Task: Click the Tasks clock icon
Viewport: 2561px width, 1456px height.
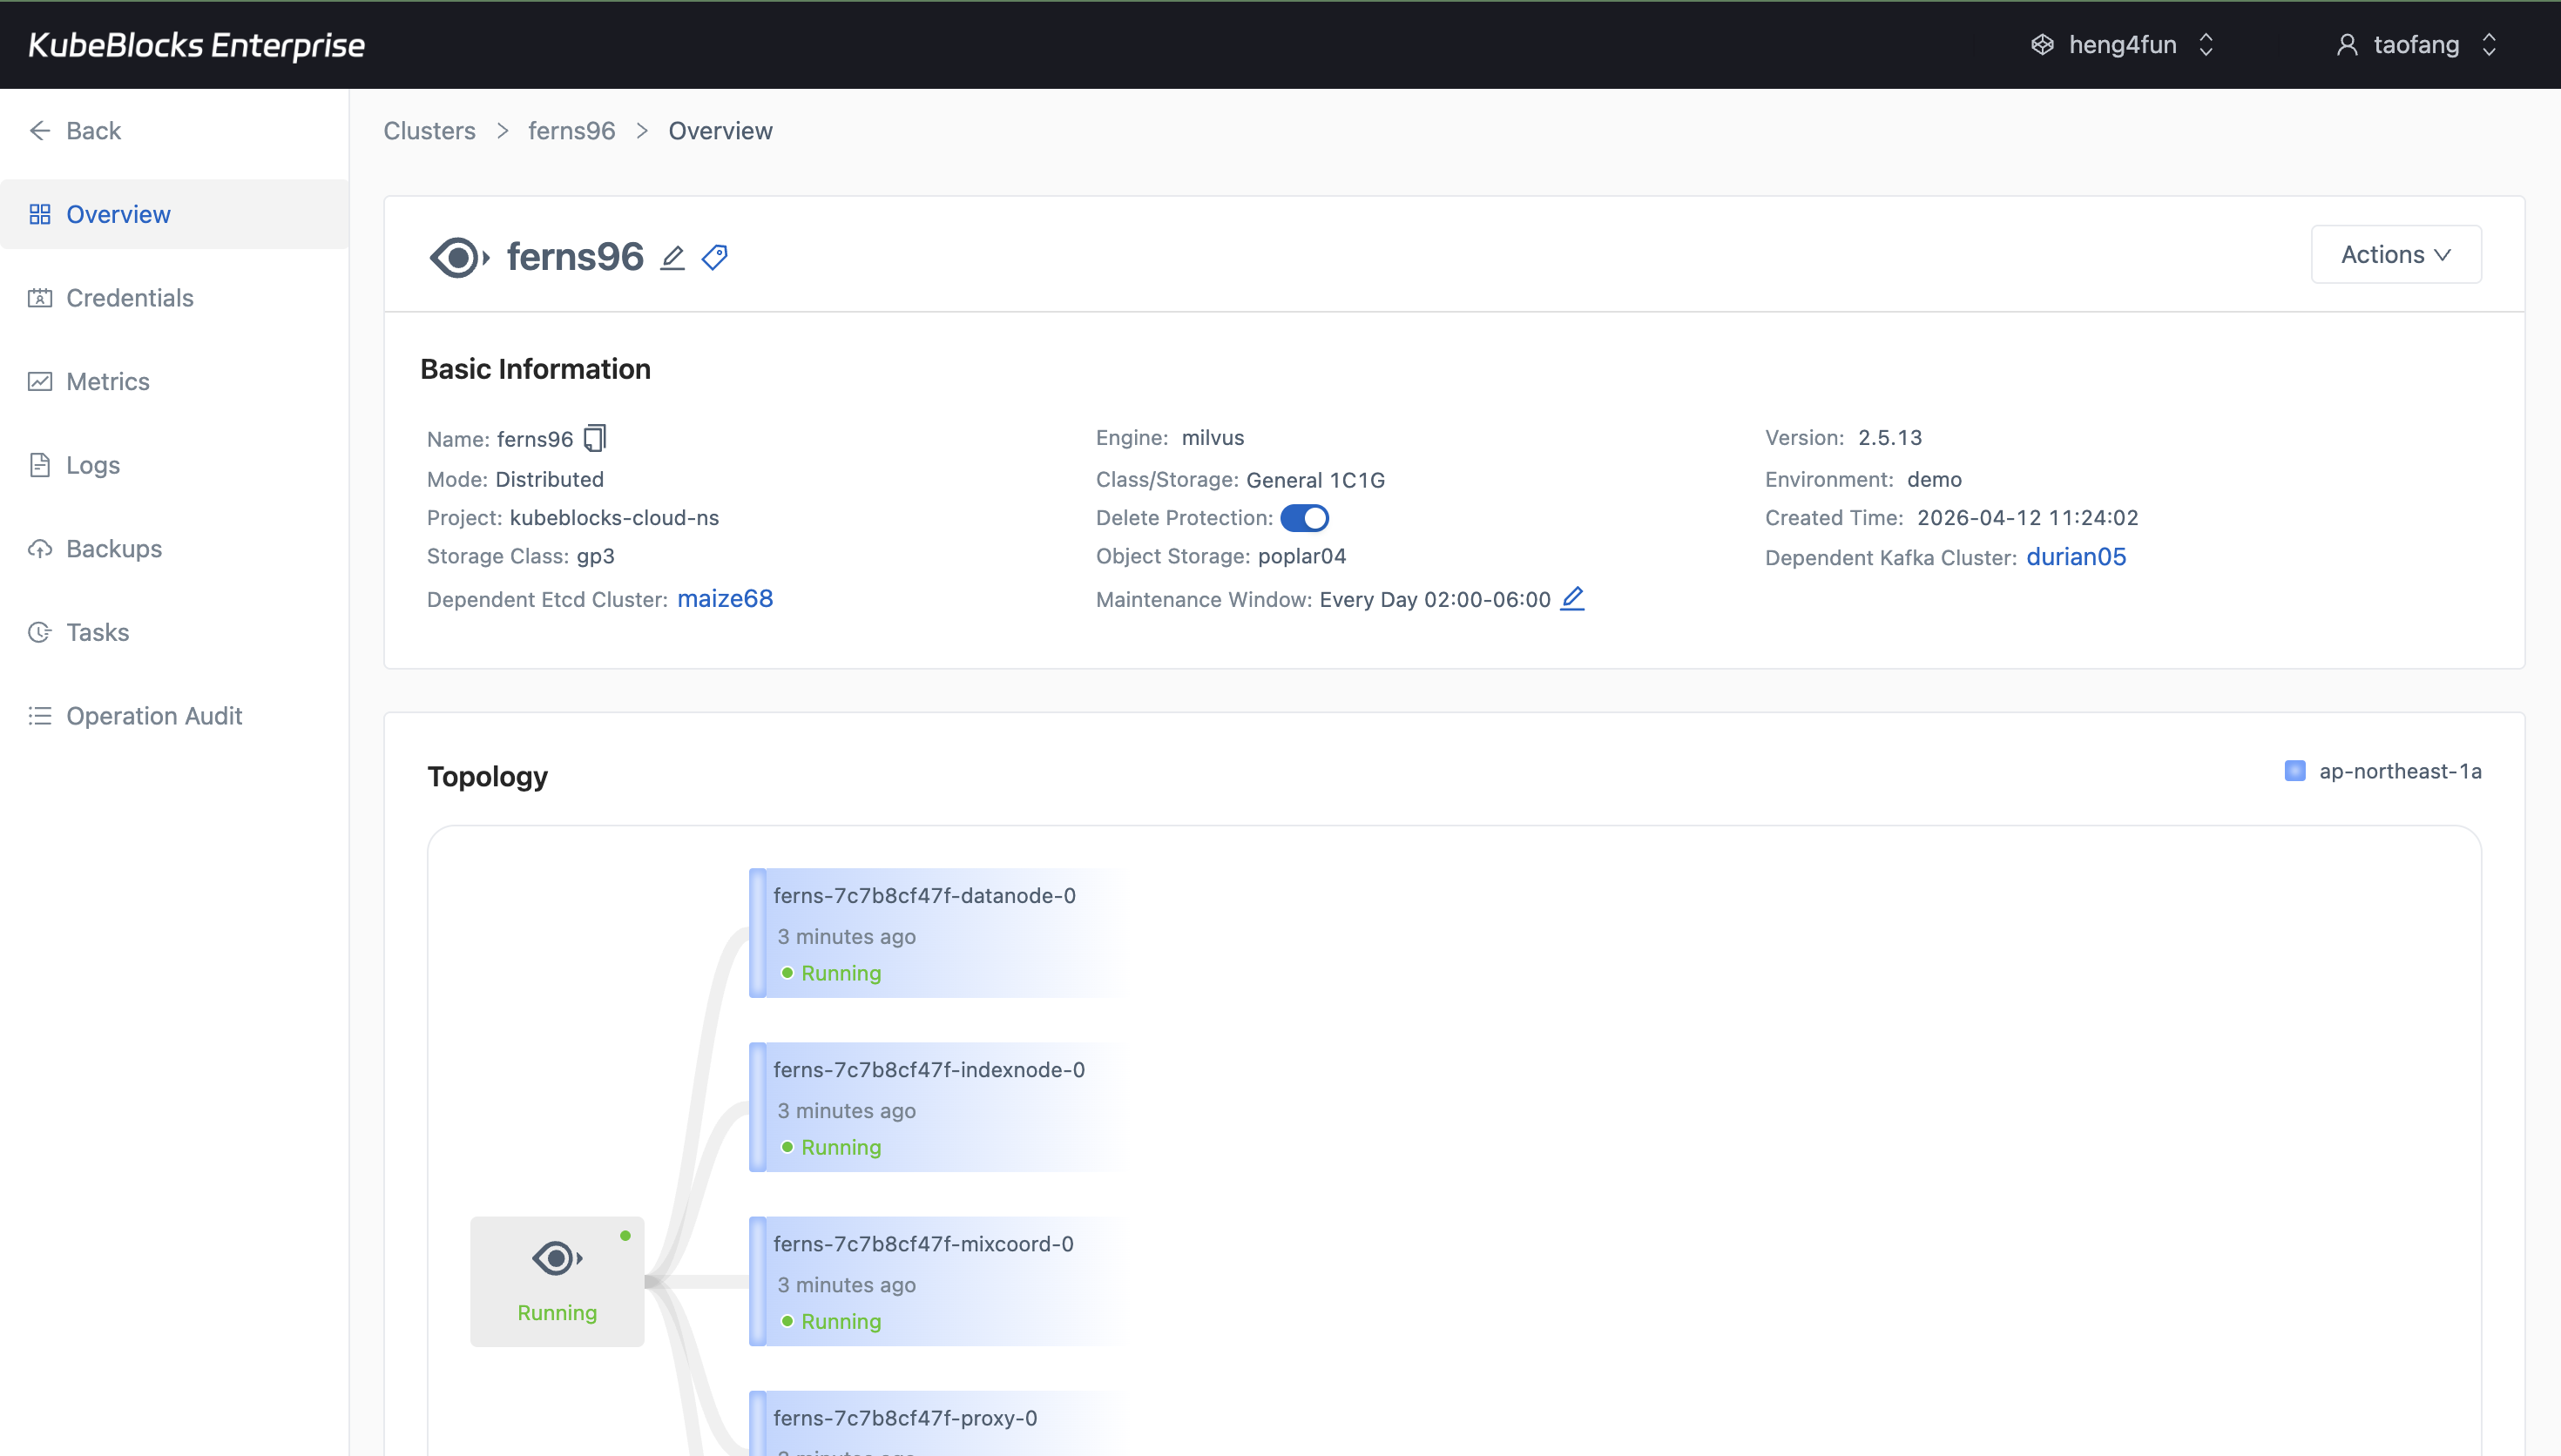Action: (x=40, y=632)
